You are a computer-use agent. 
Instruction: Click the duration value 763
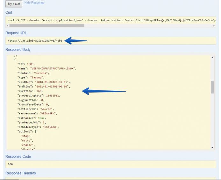click(39, 91)
